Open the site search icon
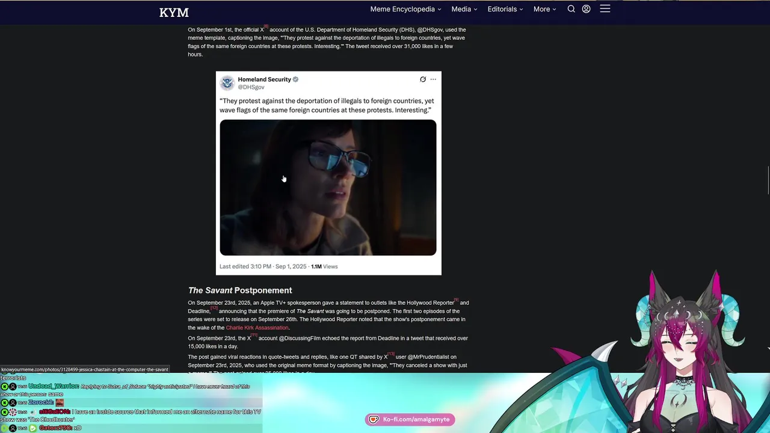 [x=571, y=9]
